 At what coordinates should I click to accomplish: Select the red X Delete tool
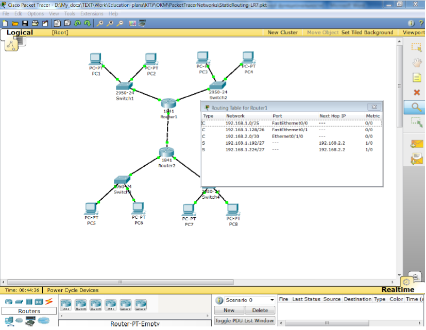click(417, 93)
